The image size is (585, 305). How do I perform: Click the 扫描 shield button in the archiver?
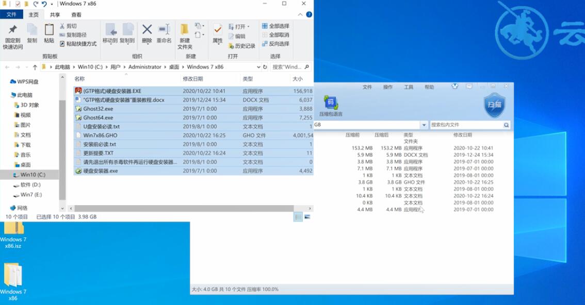tap(494, 105)
